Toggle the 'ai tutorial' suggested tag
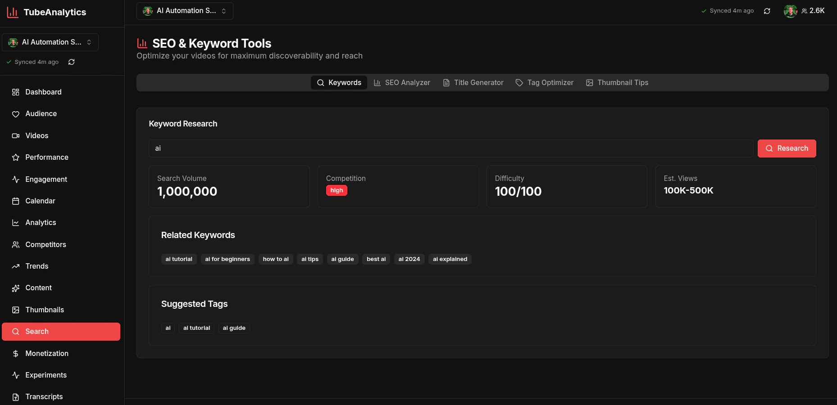This screenshot has height=405, width=837. tap(196, 328)
